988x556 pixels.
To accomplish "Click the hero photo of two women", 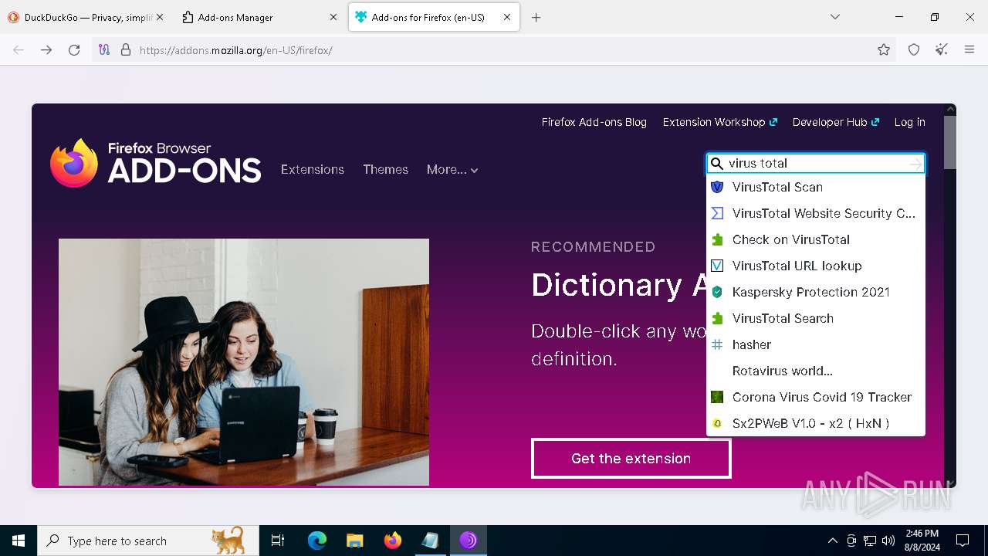I will click(x=244, y=362).
